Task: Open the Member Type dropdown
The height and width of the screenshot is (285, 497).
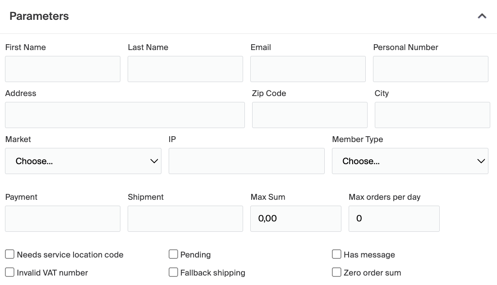Action: [x=410, y=161]
